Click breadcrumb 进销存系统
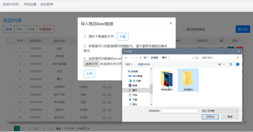 pos(11,4)
